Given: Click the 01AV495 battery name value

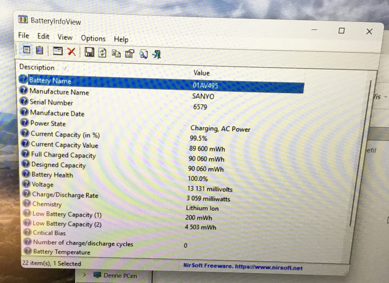Looking at the screenshot, I should (205, 86).
